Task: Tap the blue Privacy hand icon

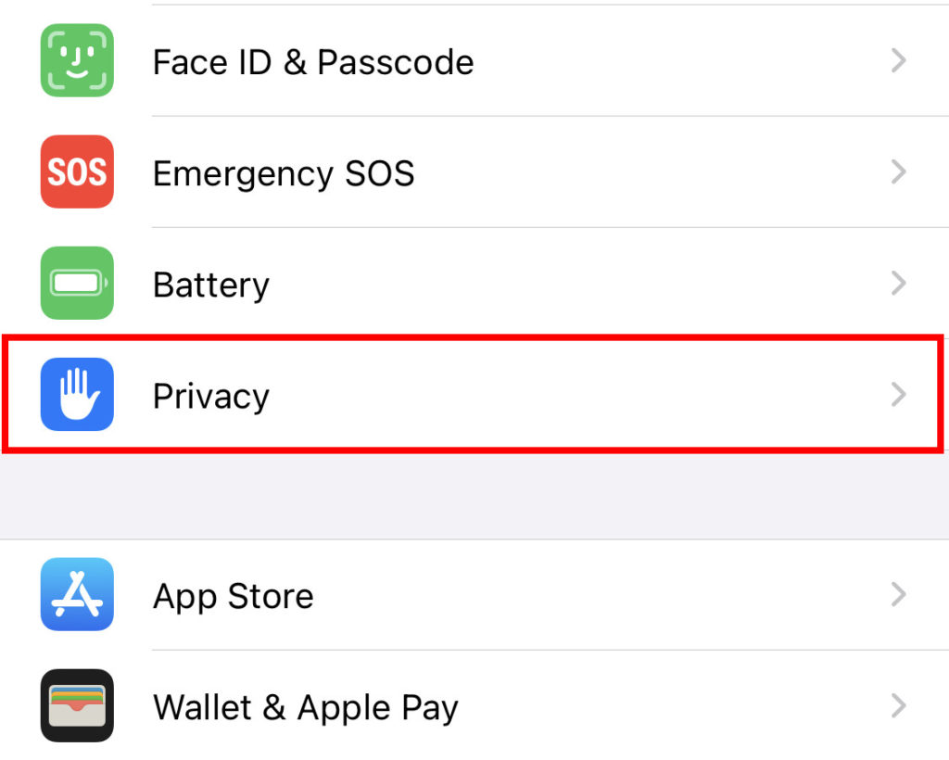Action: coord(77,395)
